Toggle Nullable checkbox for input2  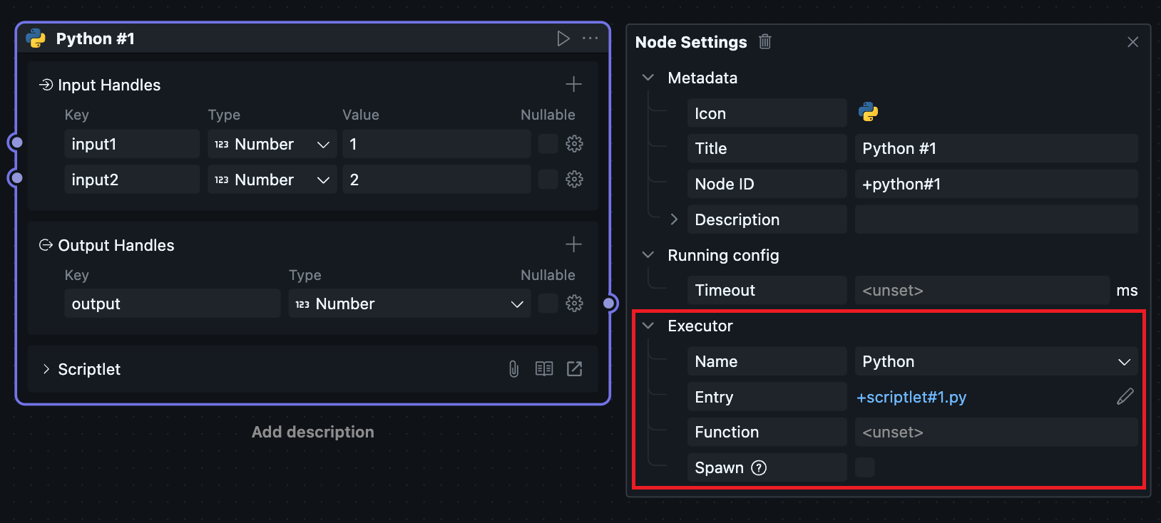[548, 180]
